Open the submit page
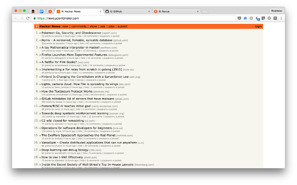297x185 pixels. [123, 26]
